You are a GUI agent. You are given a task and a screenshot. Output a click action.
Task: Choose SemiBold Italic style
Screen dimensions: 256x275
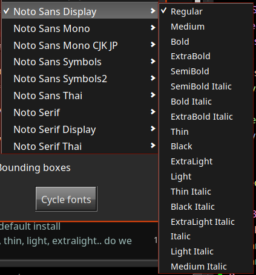pos(206,86)
